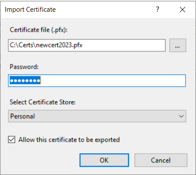
Task: Enable or disable Allow this certificate to be exported
Action: 12,140
